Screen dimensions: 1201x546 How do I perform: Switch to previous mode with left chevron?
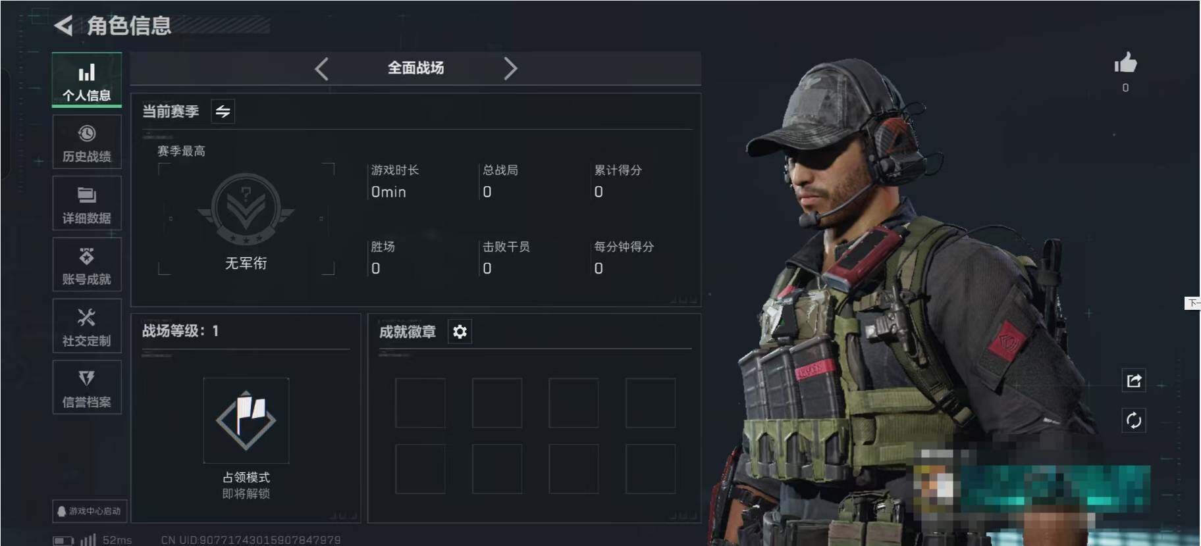[321, 68]
